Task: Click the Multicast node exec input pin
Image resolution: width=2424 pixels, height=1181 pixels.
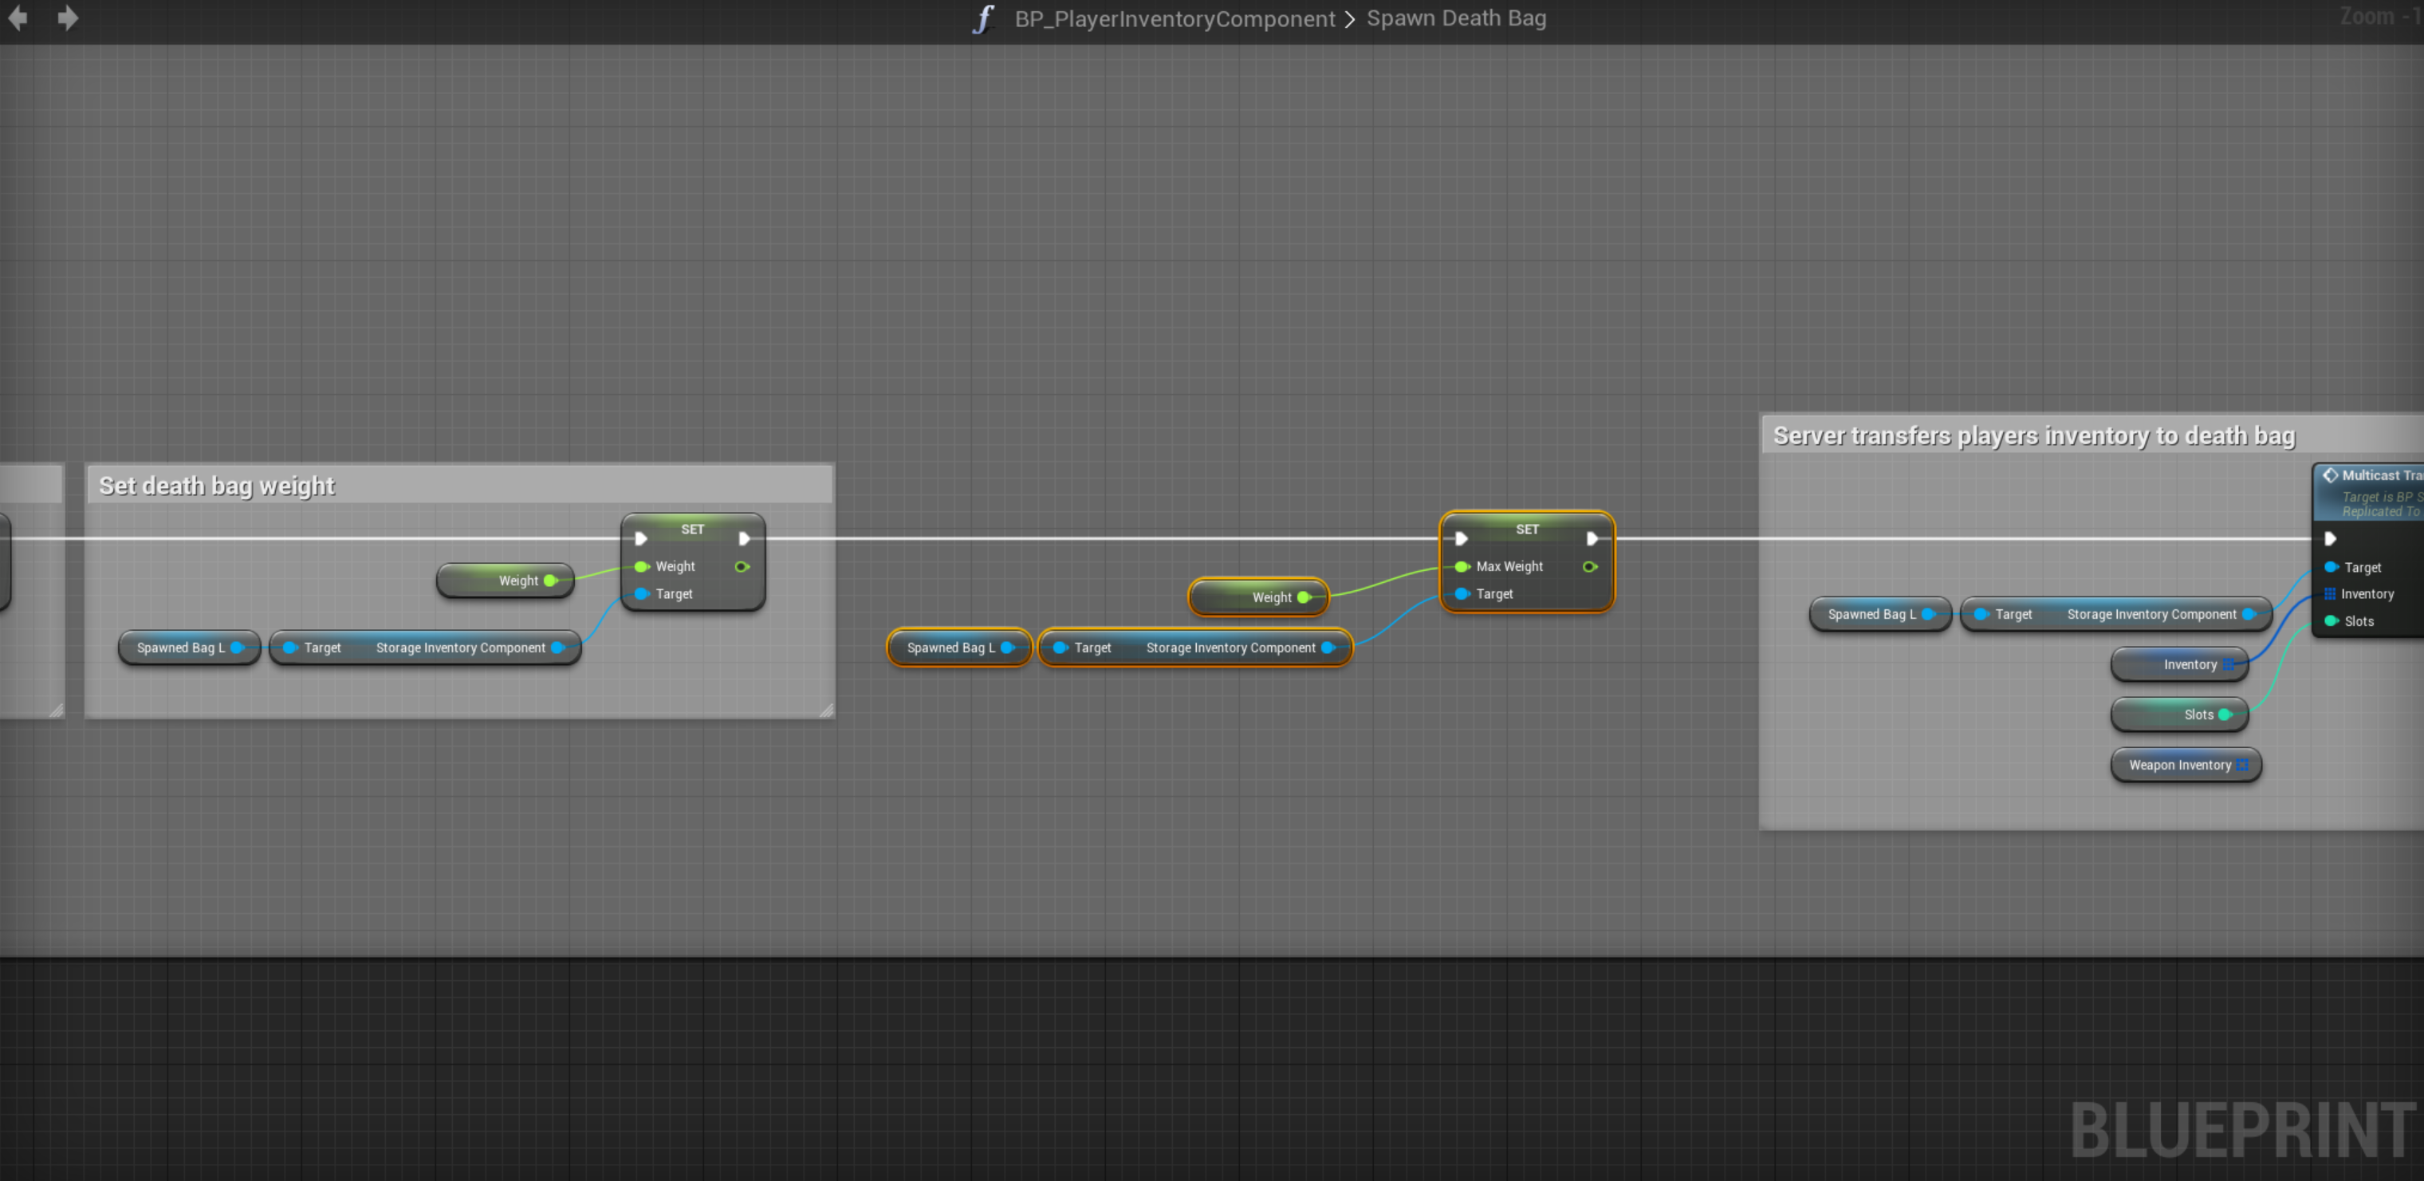Action: 2330,538
